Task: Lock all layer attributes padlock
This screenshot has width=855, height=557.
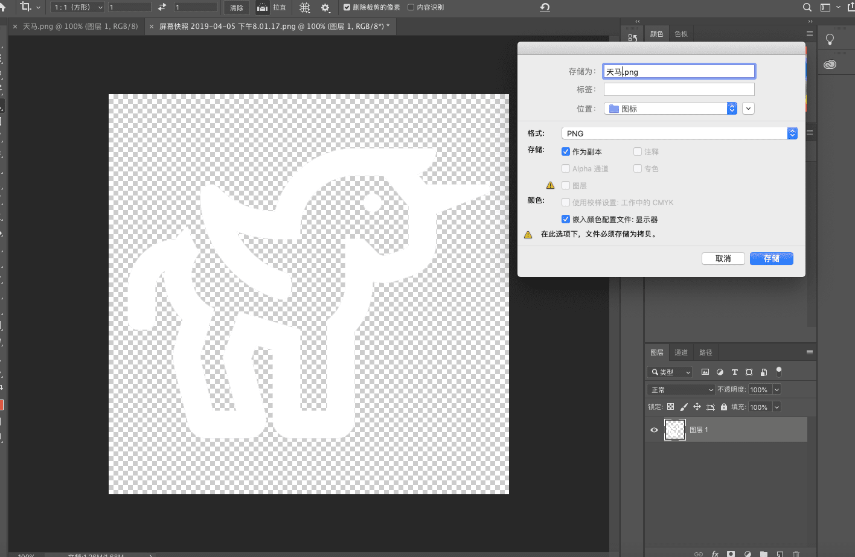Action: coord(724,407)
